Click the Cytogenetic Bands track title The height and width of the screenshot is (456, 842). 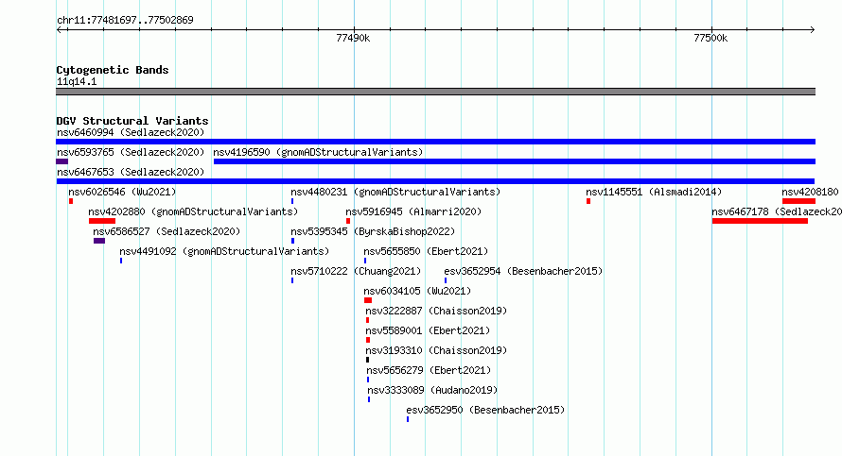(x=113, y=70)
